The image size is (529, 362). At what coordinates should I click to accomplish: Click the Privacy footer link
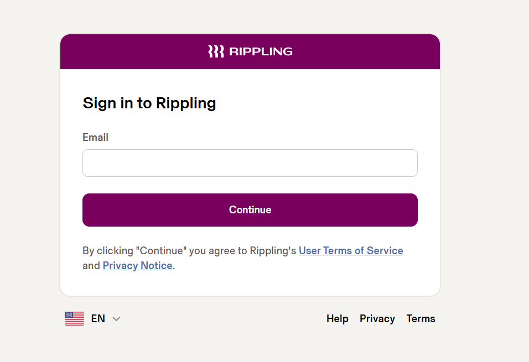pos(377,318)
